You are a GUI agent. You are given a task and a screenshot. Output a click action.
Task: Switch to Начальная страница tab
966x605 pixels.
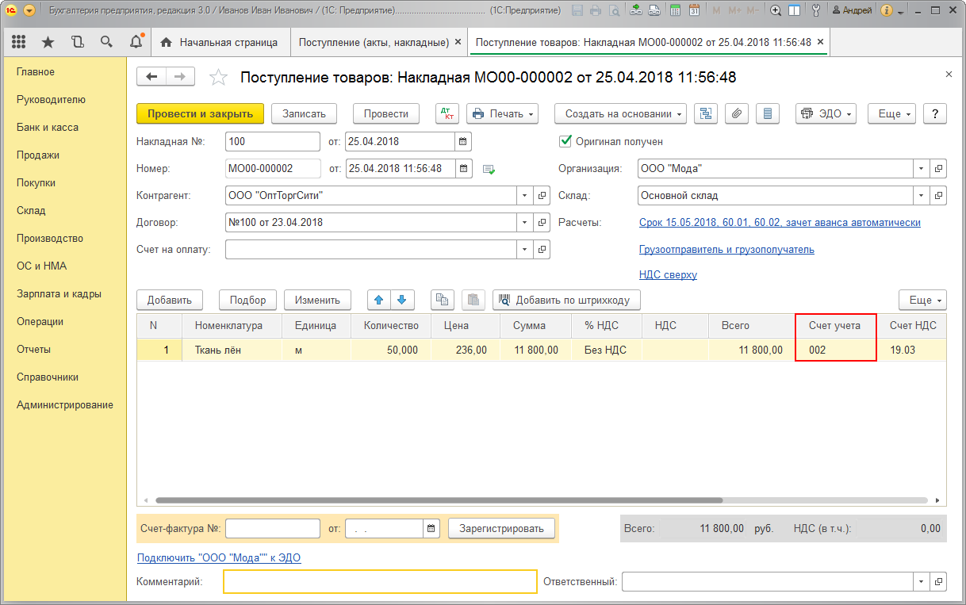pos(220,42)
